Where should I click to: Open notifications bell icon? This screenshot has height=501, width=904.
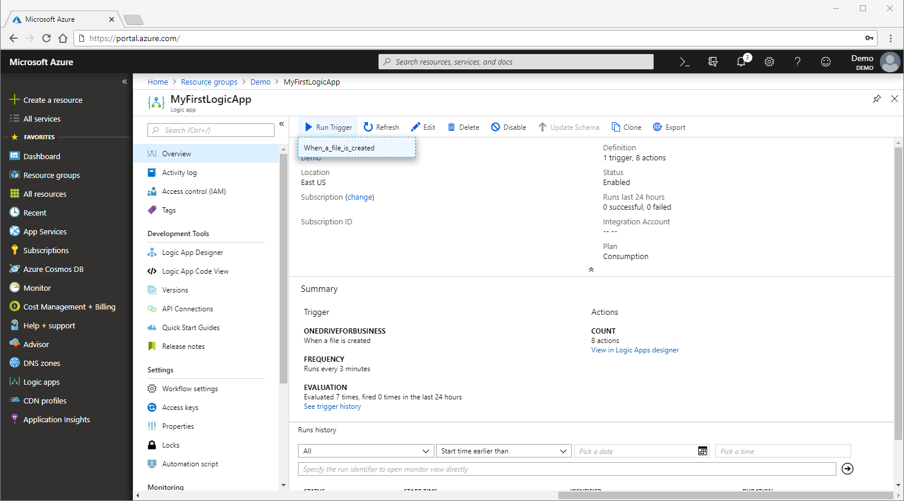[x=742, y=61]
